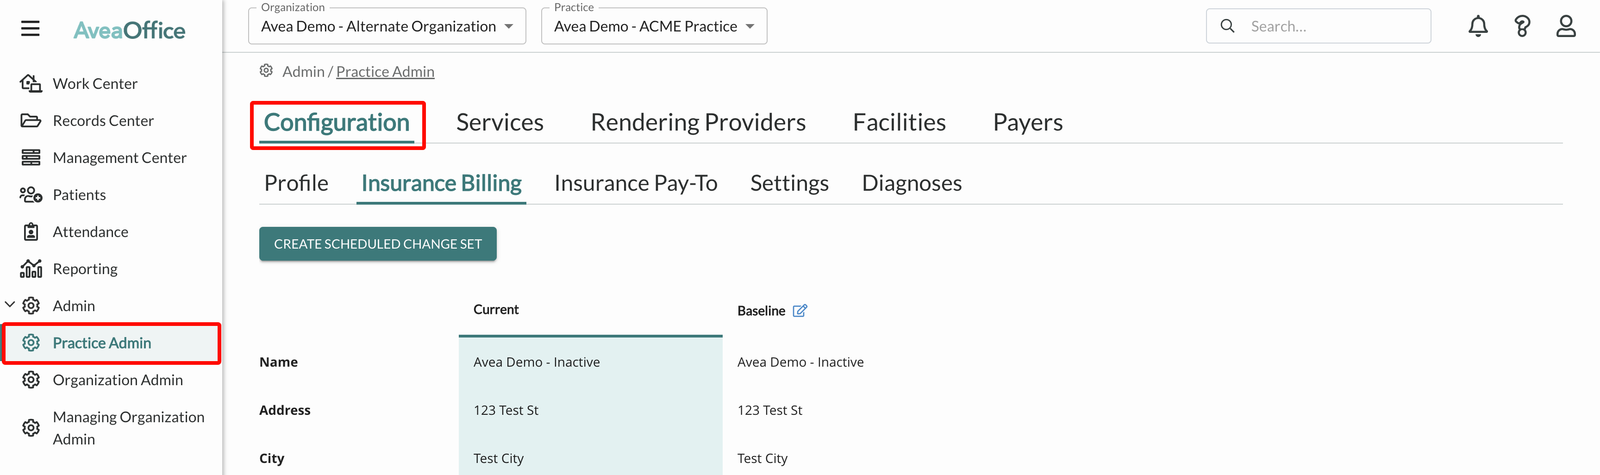Click the Patients icon in the sidebar
This screenshot has width=1600, height=475.
(31, 195)
